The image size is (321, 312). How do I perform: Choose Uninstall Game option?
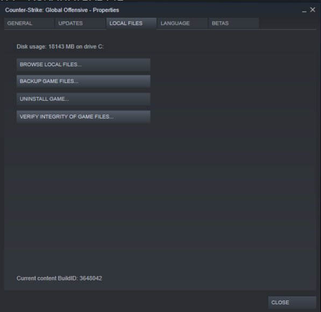83,99
